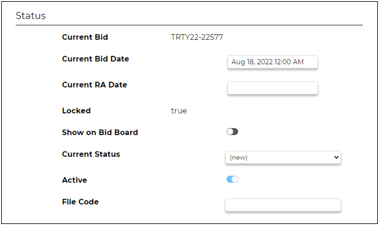Image resolution: width=379 pixels, height=227 pixels.
Task: Click the Current RA Date label
Action: coord(94,85)
